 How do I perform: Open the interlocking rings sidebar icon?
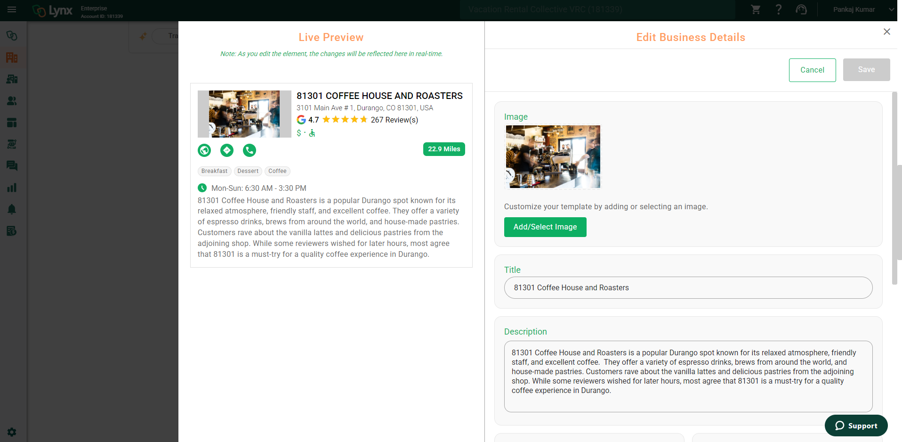click(x=12, y=36)
